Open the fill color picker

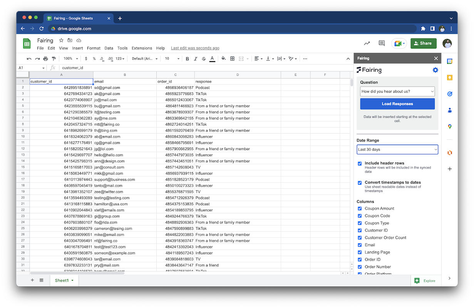[x=223, y=59]
